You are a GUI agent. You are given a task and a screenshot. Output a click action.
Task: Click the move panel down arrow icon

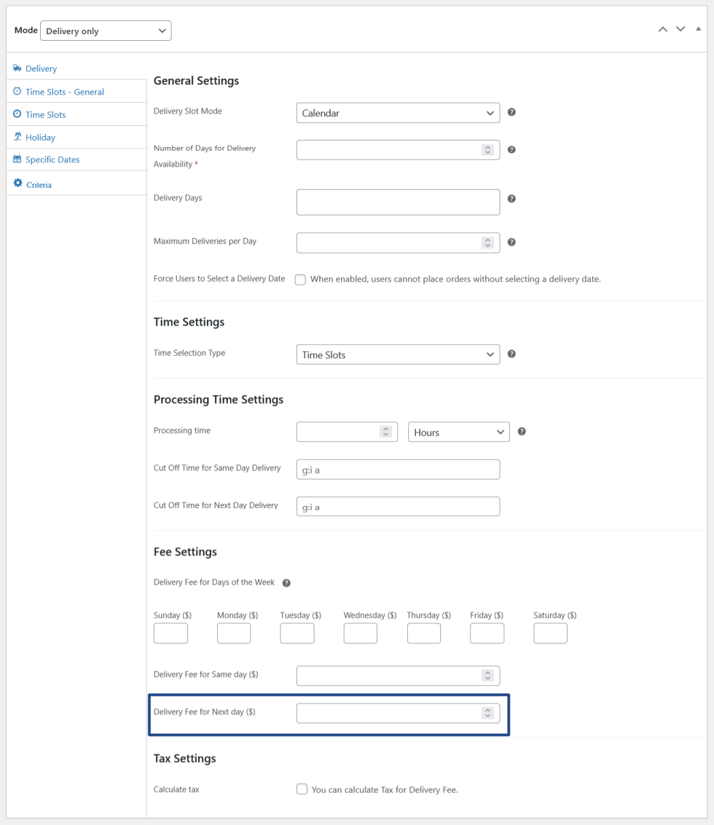coord(680,29)
